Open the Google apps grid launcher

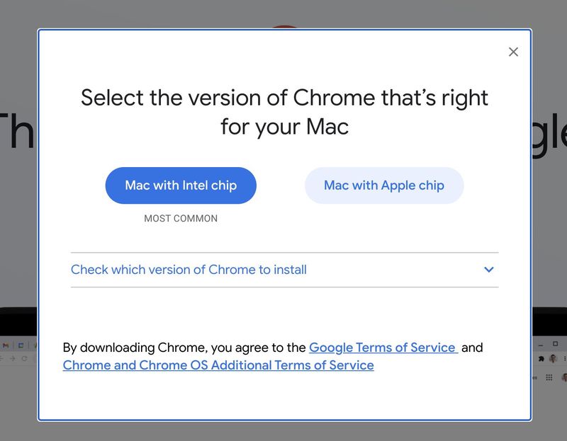[549, 378]
